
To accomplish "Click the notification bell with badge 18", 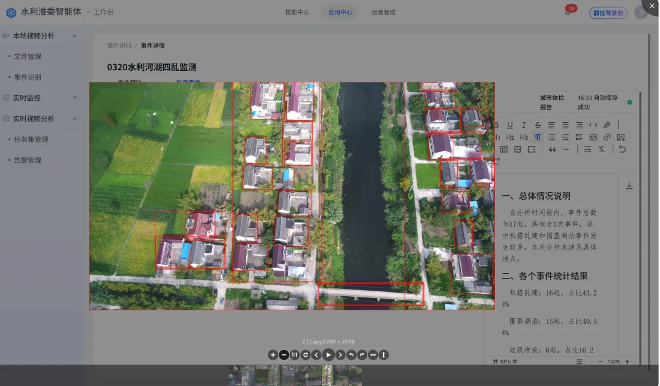I will (568, 12).
